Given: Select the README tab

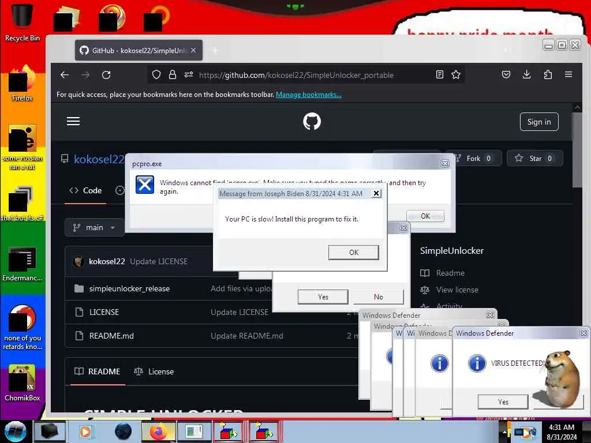Looking at the screenshot, I should (x=98, y=371).
